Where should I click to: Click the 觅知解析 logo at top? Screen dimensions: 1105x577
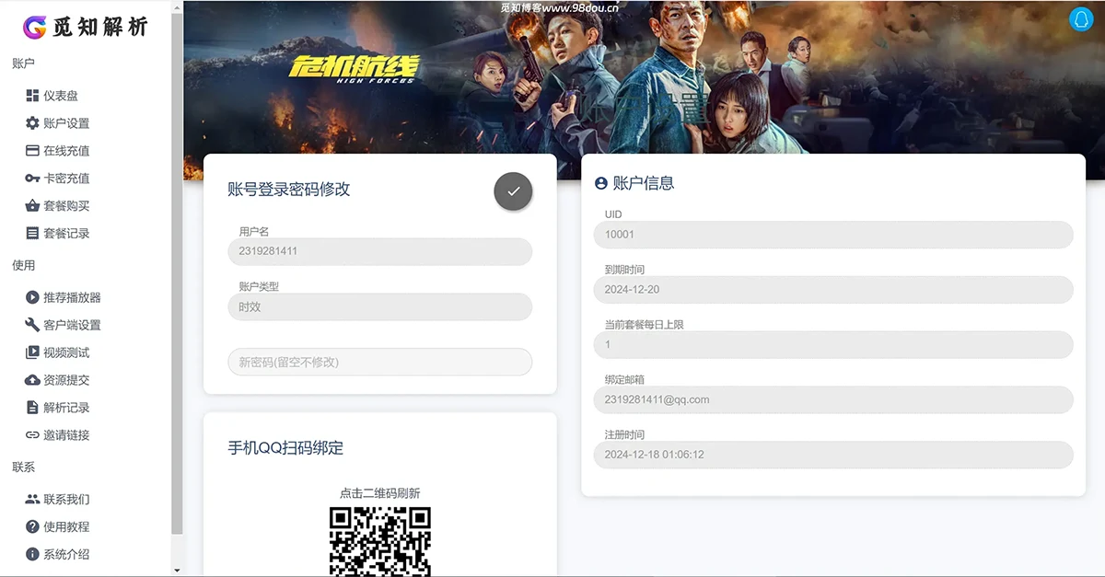pyautogui.click(x=86, y=26)
